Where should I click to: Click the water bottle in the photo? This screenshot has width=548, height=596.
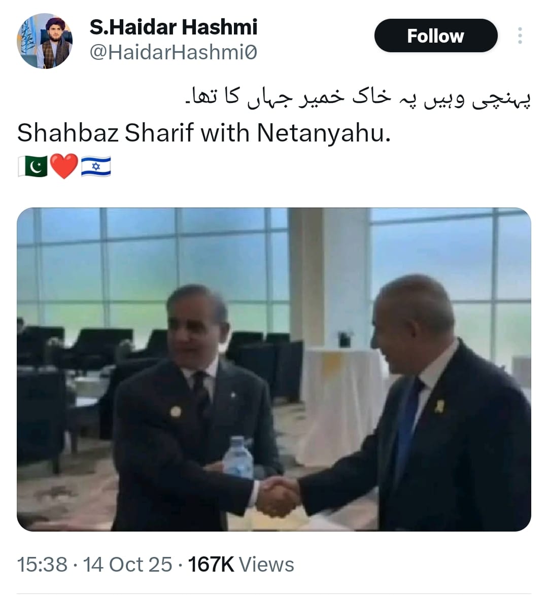point(238,458)
